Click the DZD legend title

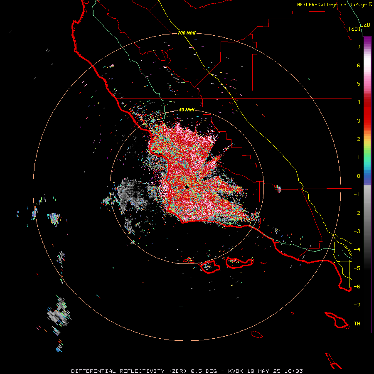click(x=365, y=25)
